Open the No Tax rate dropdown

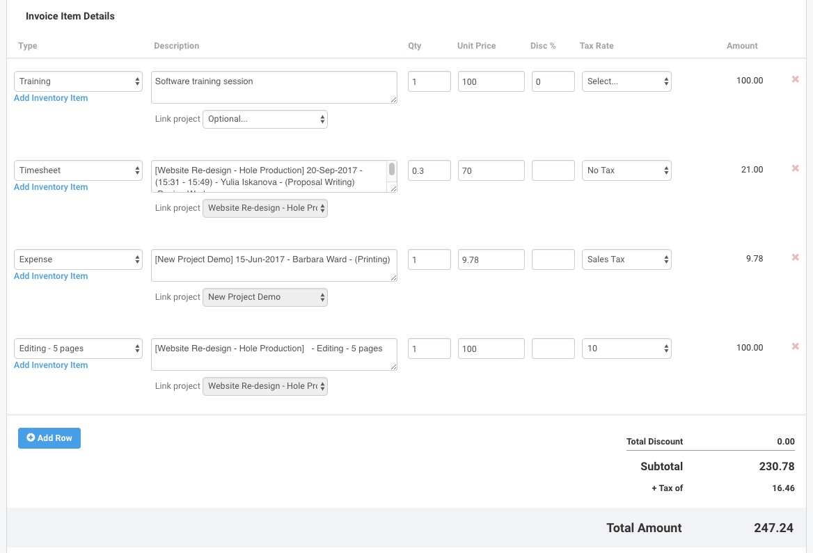point(626,170)
